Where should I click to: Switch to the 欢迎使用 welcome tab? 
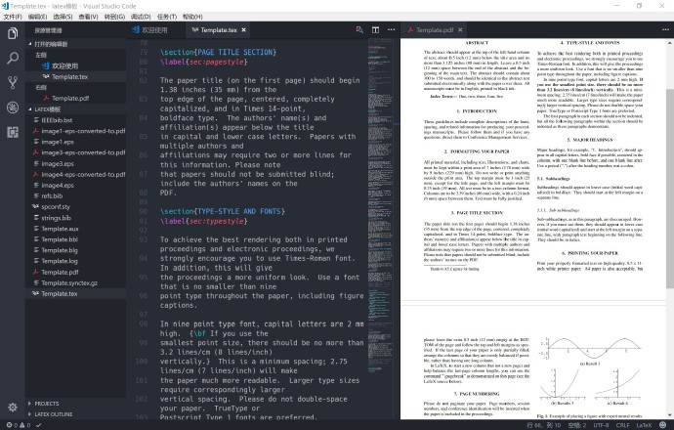click(154, 29)
